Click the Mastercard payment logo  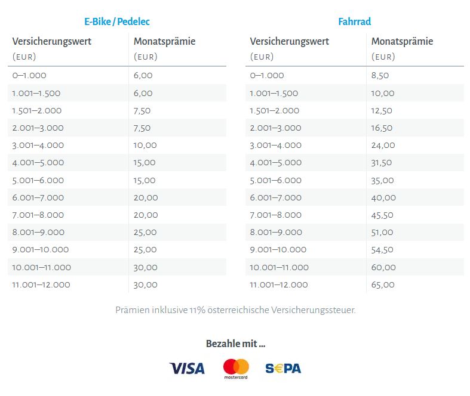(235, 369)
